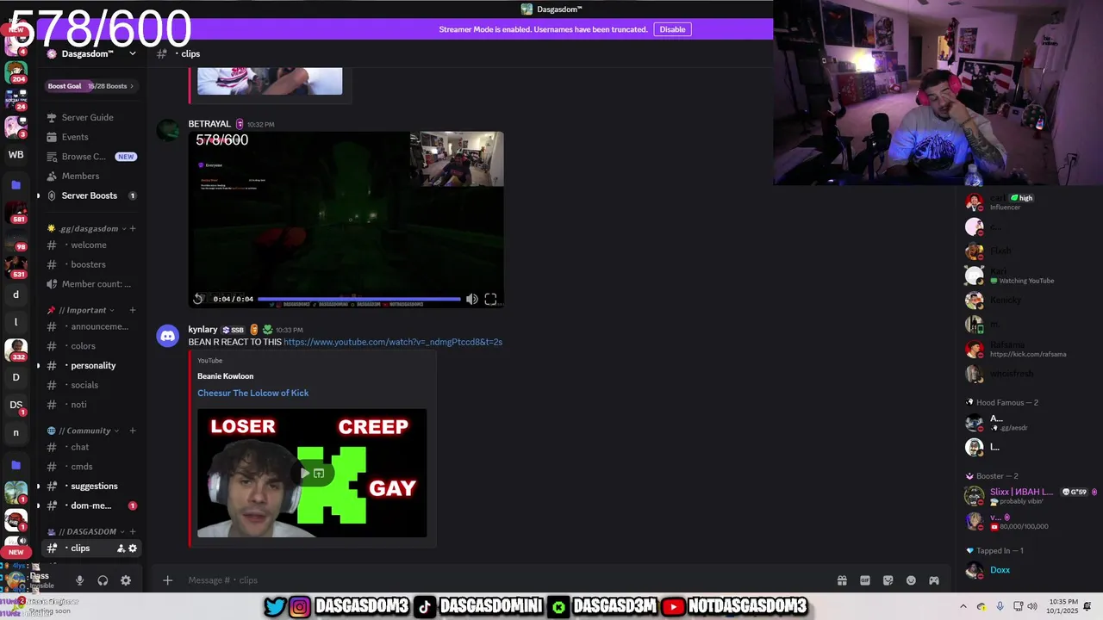Open chat channel
Screen dimensions: 1103x620
pos(80,447)
